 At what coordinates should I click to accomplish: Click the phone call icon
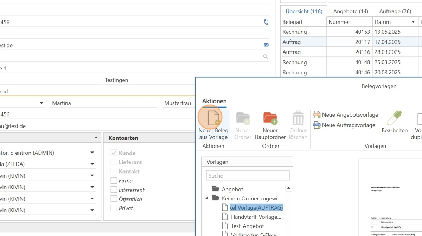(x=266, y=22)
